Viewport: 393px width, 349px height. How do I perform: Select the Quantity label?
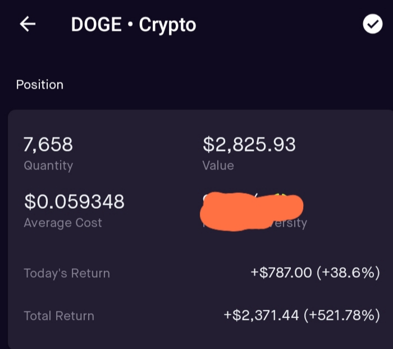pyautogui.click(x=48, y=166)
